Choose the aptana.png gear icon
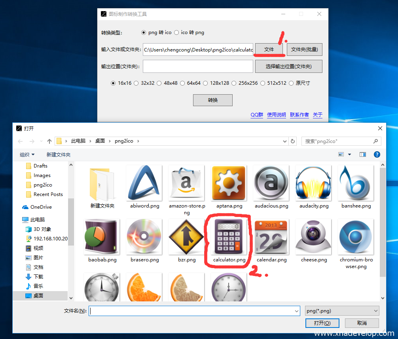 click(229, 183)
